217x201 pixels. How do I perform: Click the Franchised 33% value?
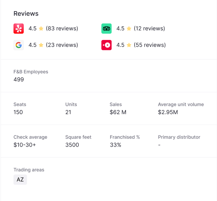pos(116,145)
